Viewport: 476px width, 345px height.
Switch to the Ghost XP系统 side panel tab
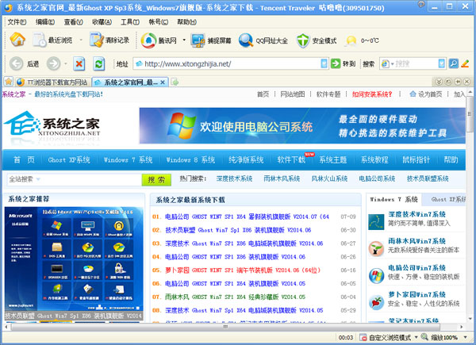[448, 199]
